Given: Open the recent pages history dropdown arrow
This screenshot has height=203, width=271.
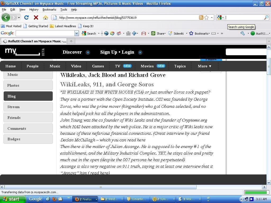Looking at the screenshot, I should click(19, 17).
